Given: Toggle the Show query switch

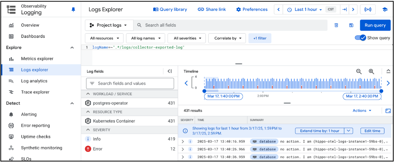Looking at the screenshot, I should pos(361,38).
